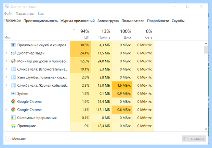Image resolution: width=212 pixels, height=148 pixels.
Task: Open the Файл menu
Action: click(x=8, y=14)
